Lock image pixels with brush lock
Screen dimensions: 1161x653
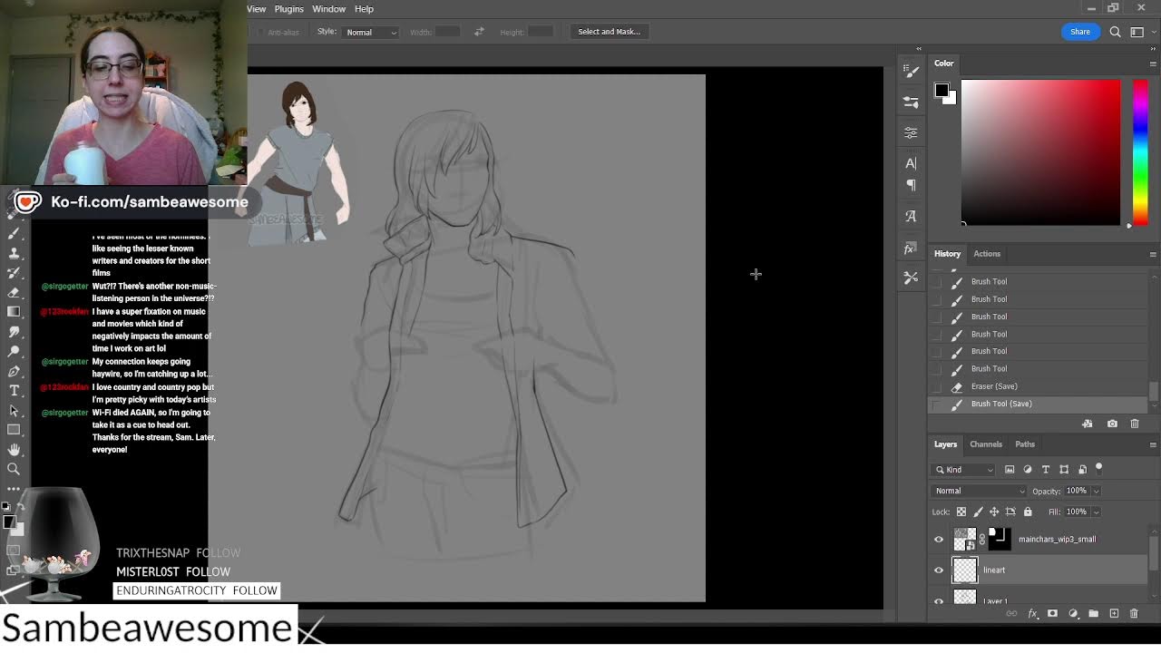[x=978, y=512]
